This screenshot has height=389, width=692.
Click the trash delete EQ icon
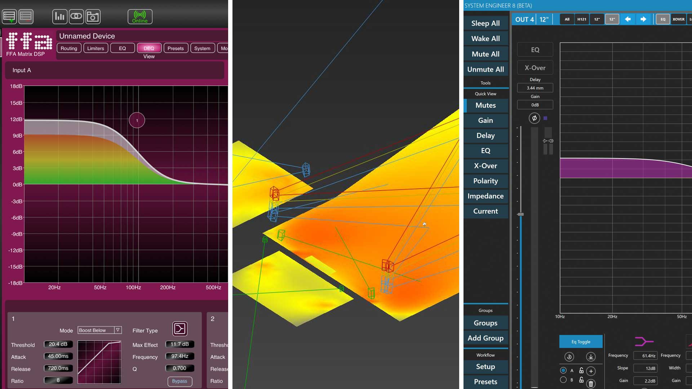pos(591,384)
